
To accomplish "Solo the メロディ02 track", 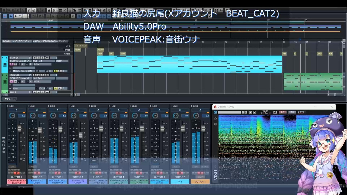I will (x=43, y=75).
